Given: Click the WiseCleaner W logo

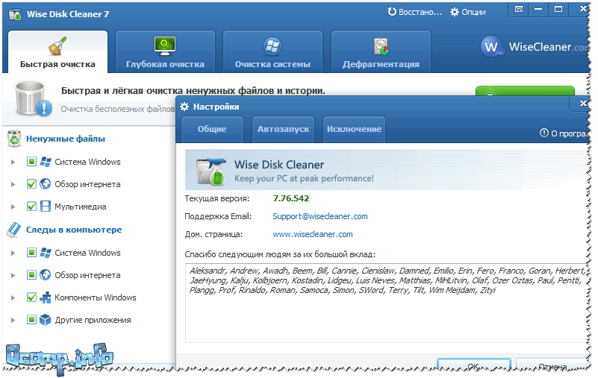Looking at the screenshot, I should 490,47.
